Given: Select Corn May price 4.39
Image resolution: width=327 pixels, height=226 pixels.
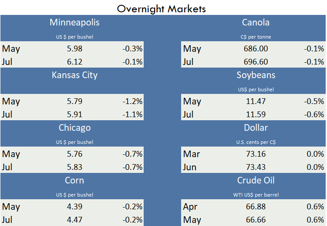Looking at the screenshot, I should (x=74, y=207).
